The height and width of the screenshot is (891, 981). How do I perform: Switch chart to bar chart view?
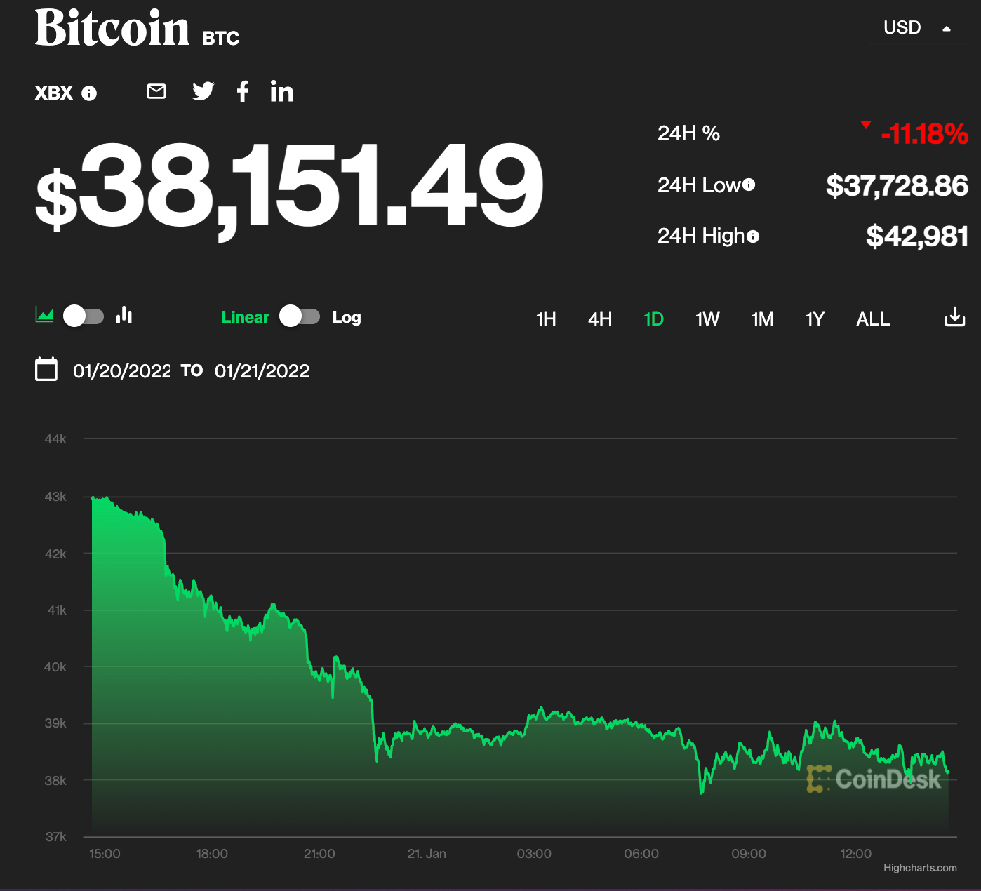point(124,316)
